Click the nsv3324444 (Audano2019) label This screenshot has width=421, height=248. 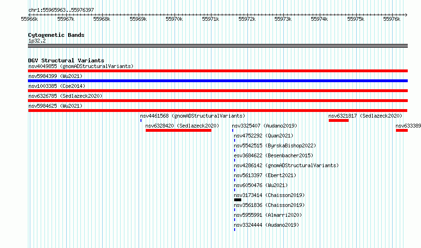(x=266, y=225)
